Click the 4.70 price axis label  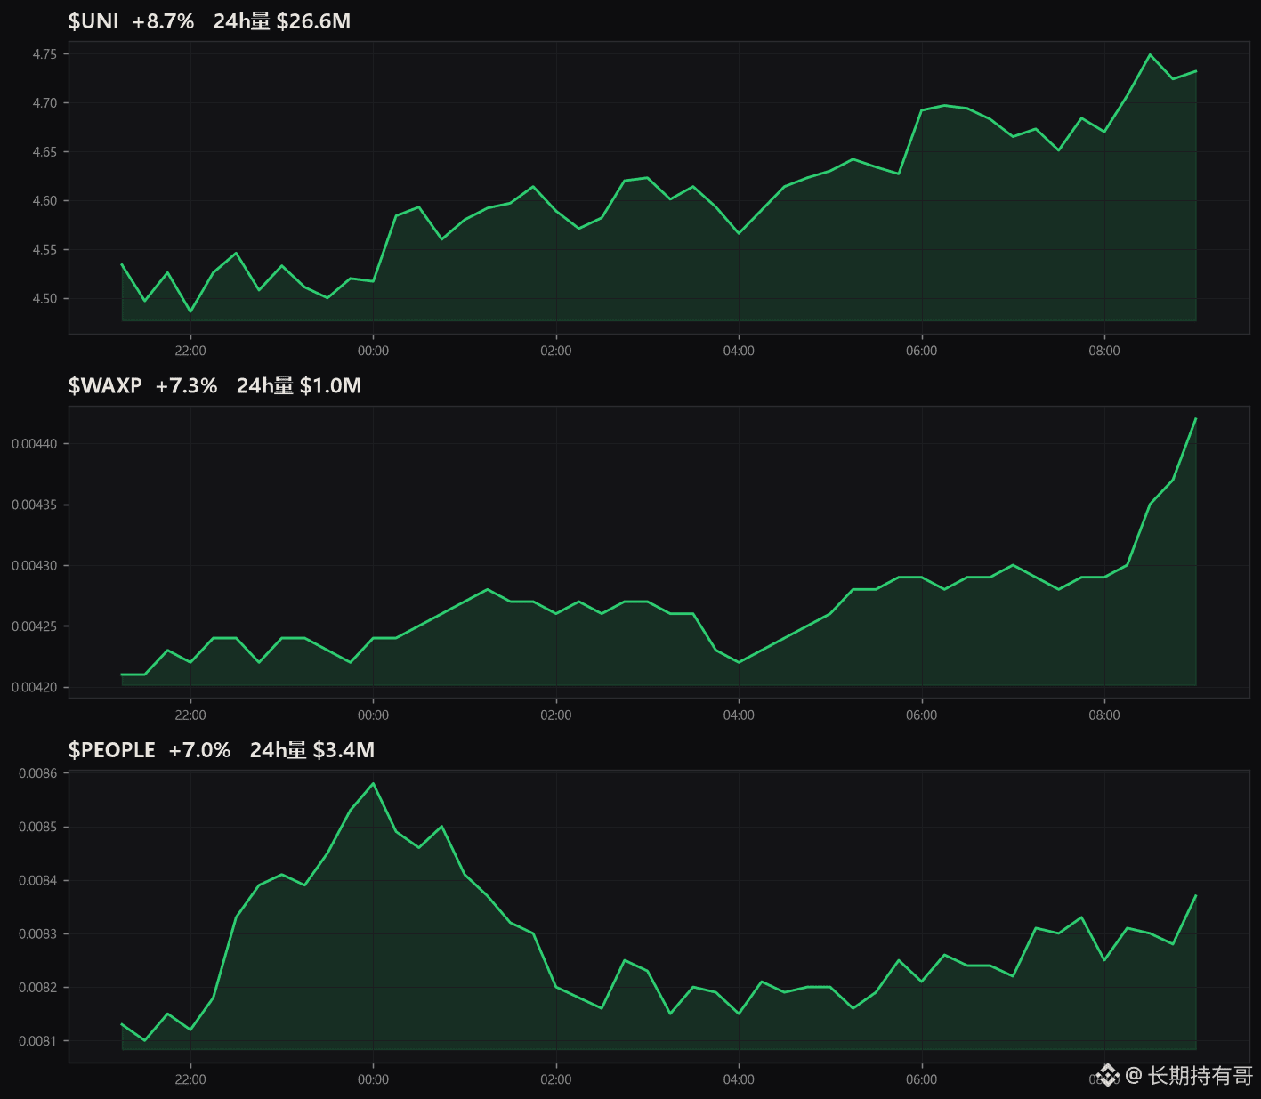tap(44, 103)
